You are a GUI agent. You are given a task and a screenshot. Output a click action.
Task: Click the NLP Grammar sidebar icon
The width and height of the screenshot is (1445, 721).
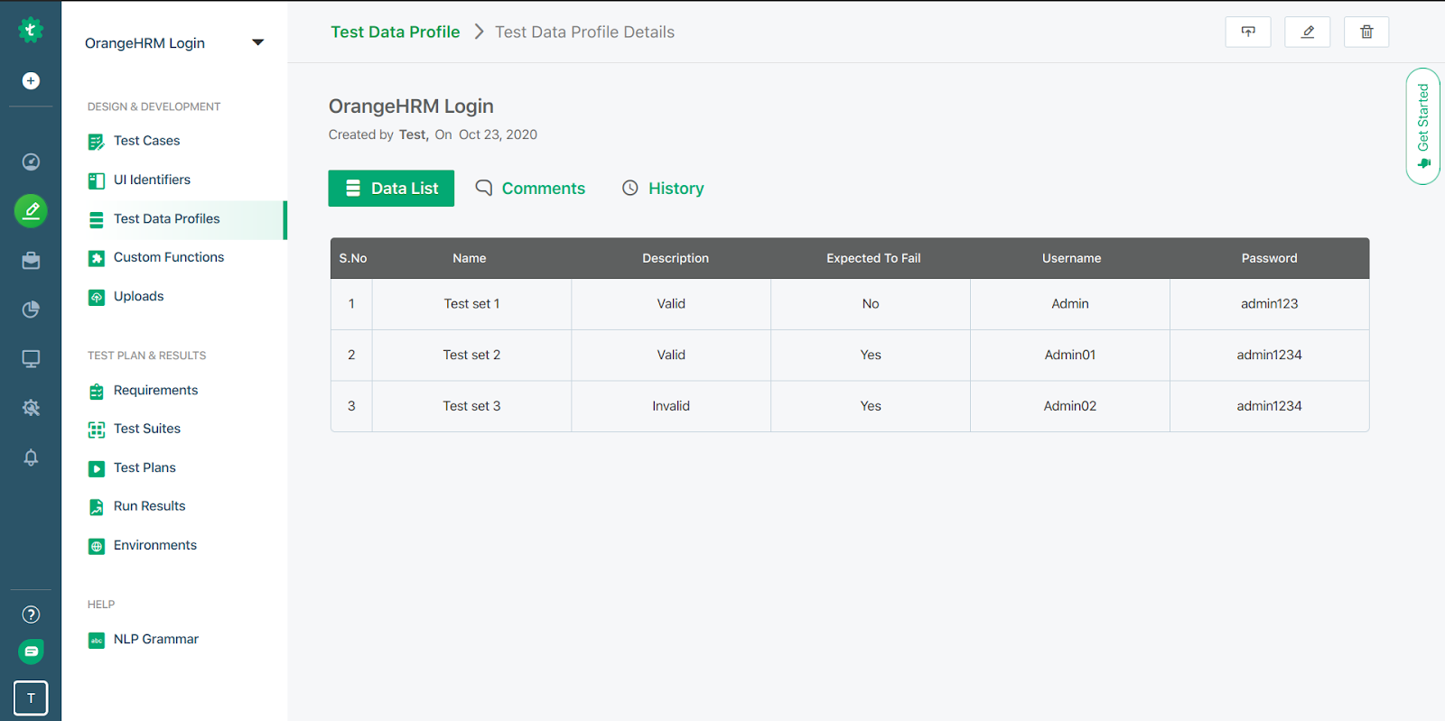[97, 640]
